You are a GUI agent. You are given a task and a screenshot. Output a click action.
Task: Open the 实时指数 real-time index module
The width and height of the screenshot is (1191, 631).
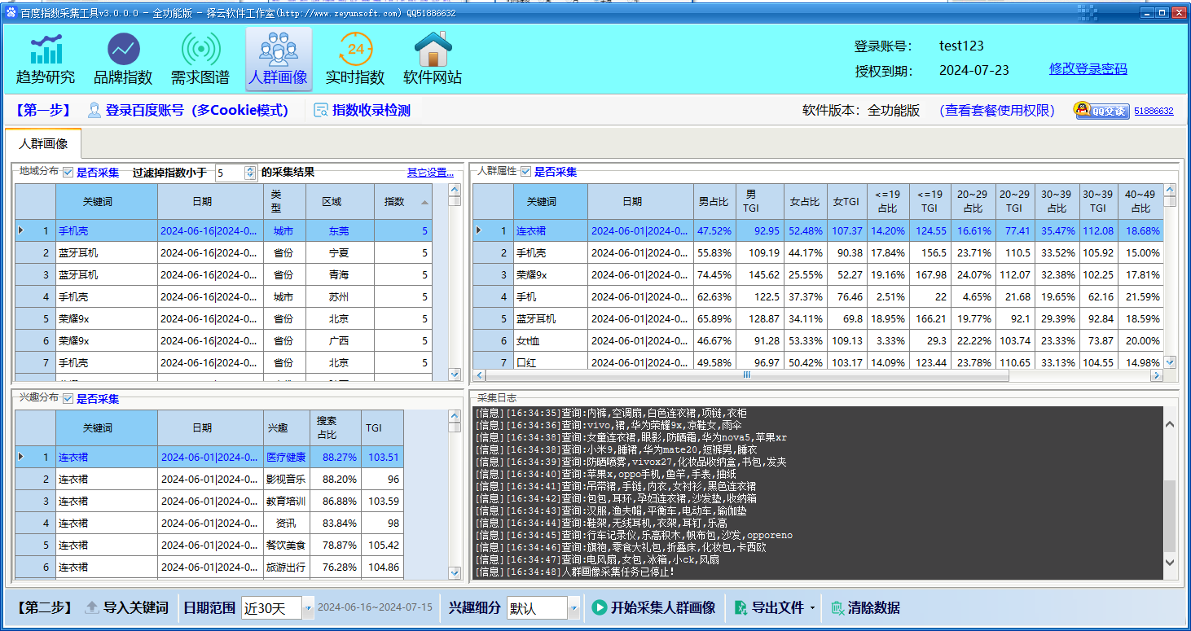355,59
